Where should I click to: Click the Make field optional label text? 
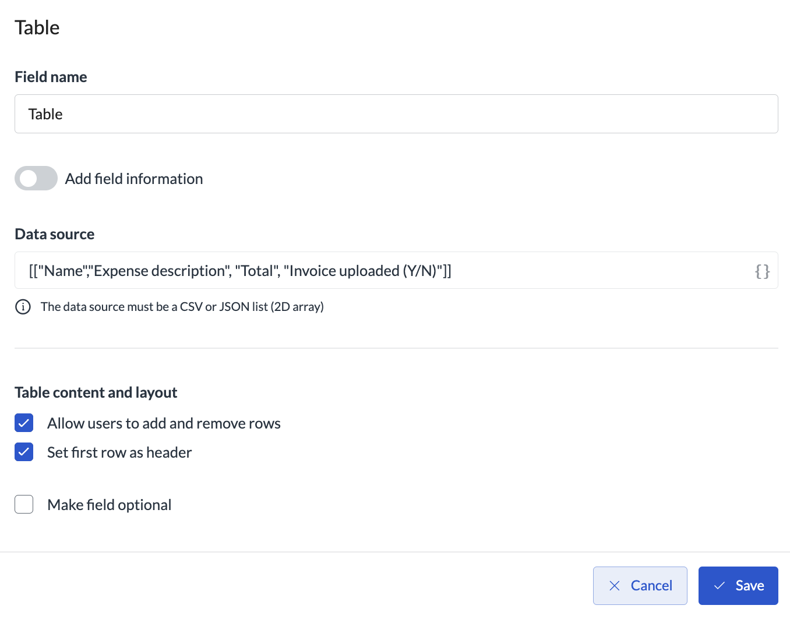[110, 505]
